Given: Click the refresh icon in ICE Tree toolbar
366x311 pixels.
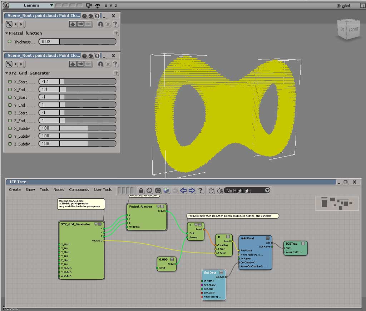Looking at the screenshot, I should point(149,191).
